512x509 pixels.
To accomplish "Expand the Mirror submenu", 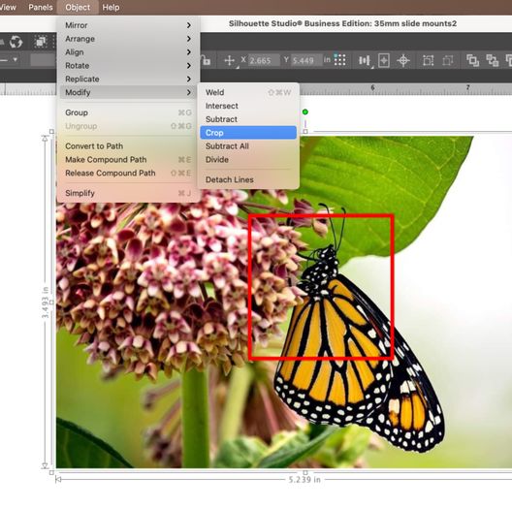I will coord(128,25).
